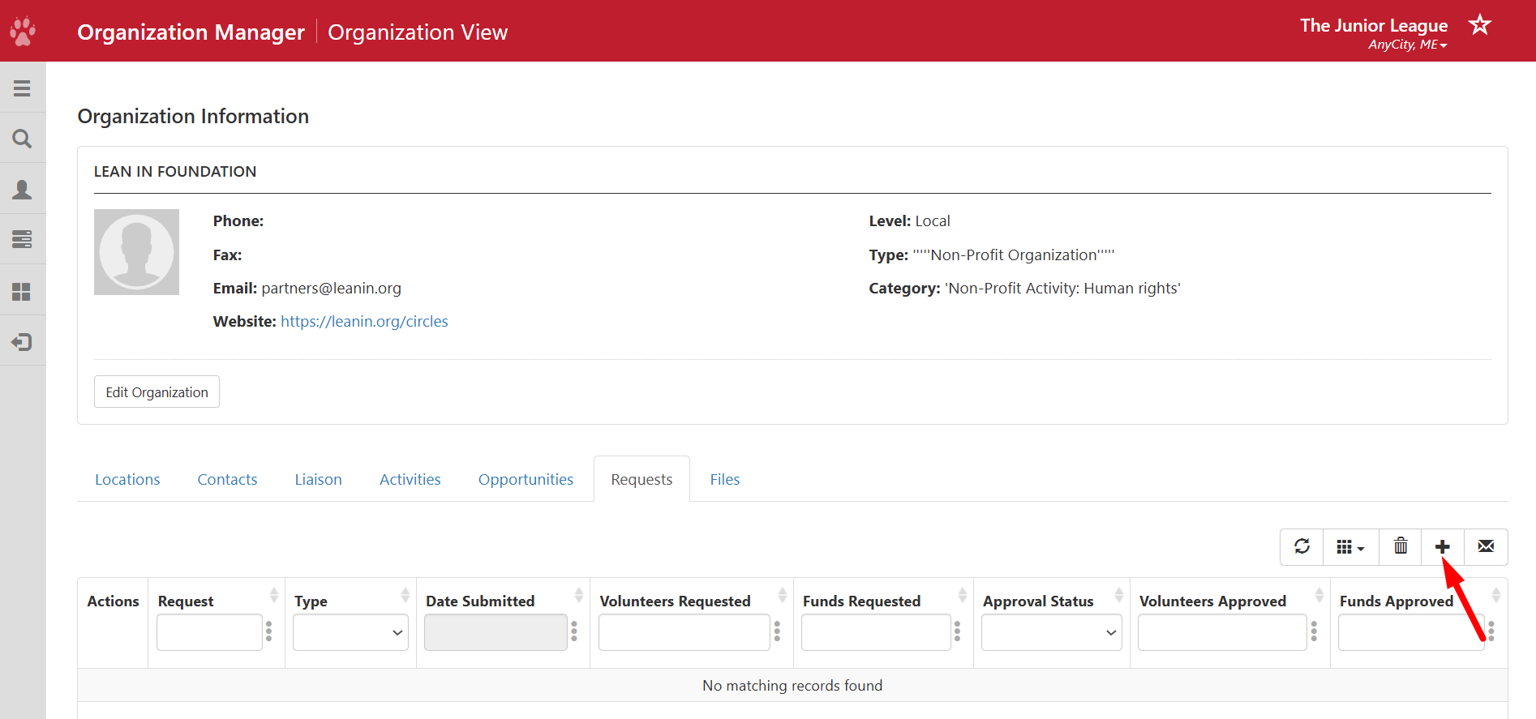Sort by the Volunteers Approved column
The image size is (1536, 719).
pyautogui.click(x=1319, y=596)
